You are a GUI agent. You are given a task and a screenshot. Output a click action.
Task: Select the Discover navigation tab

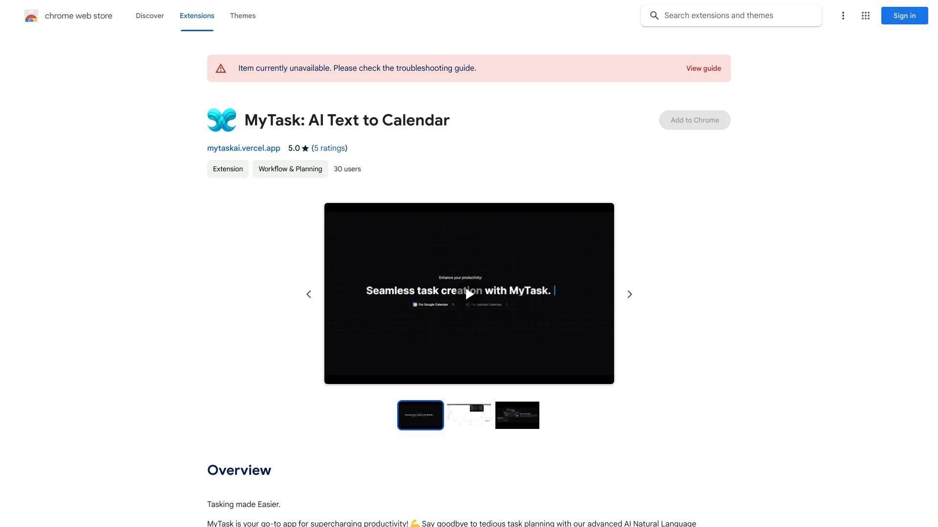pos(149,15)
